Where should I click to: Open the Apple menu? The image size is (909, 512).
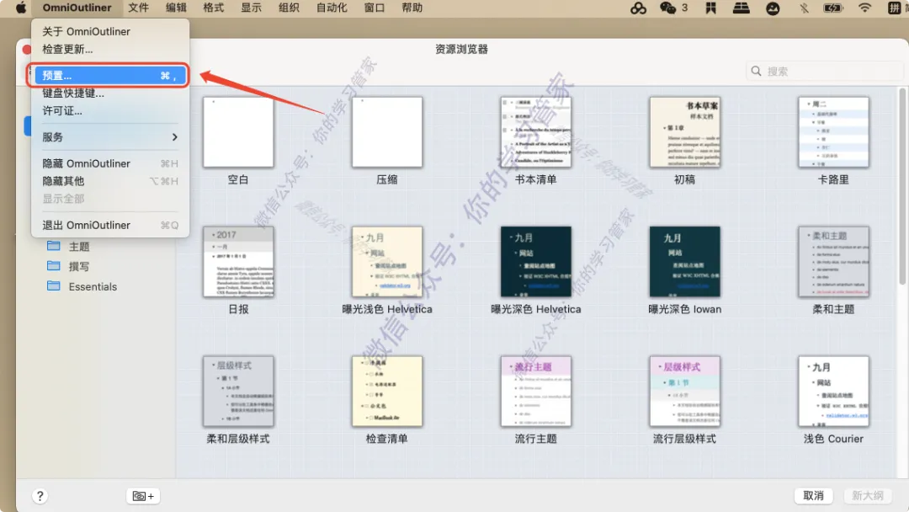pyautogui.click(x=21, y=8)
